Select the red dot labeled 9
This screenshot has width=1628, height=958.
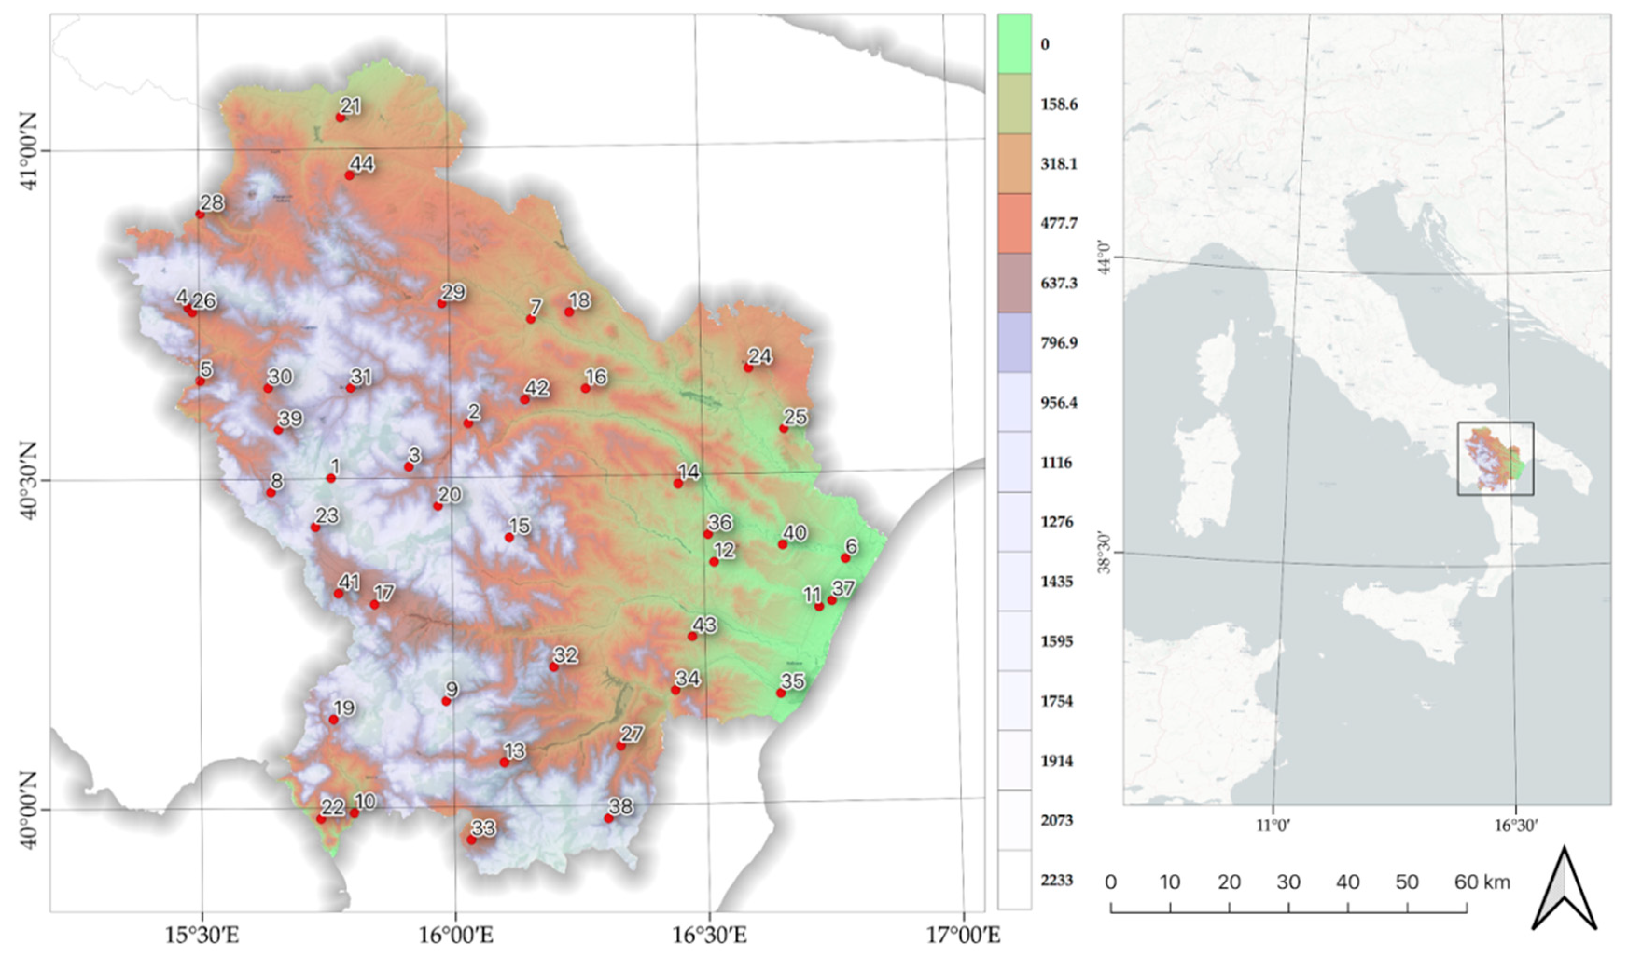click(x=446, y=701)
